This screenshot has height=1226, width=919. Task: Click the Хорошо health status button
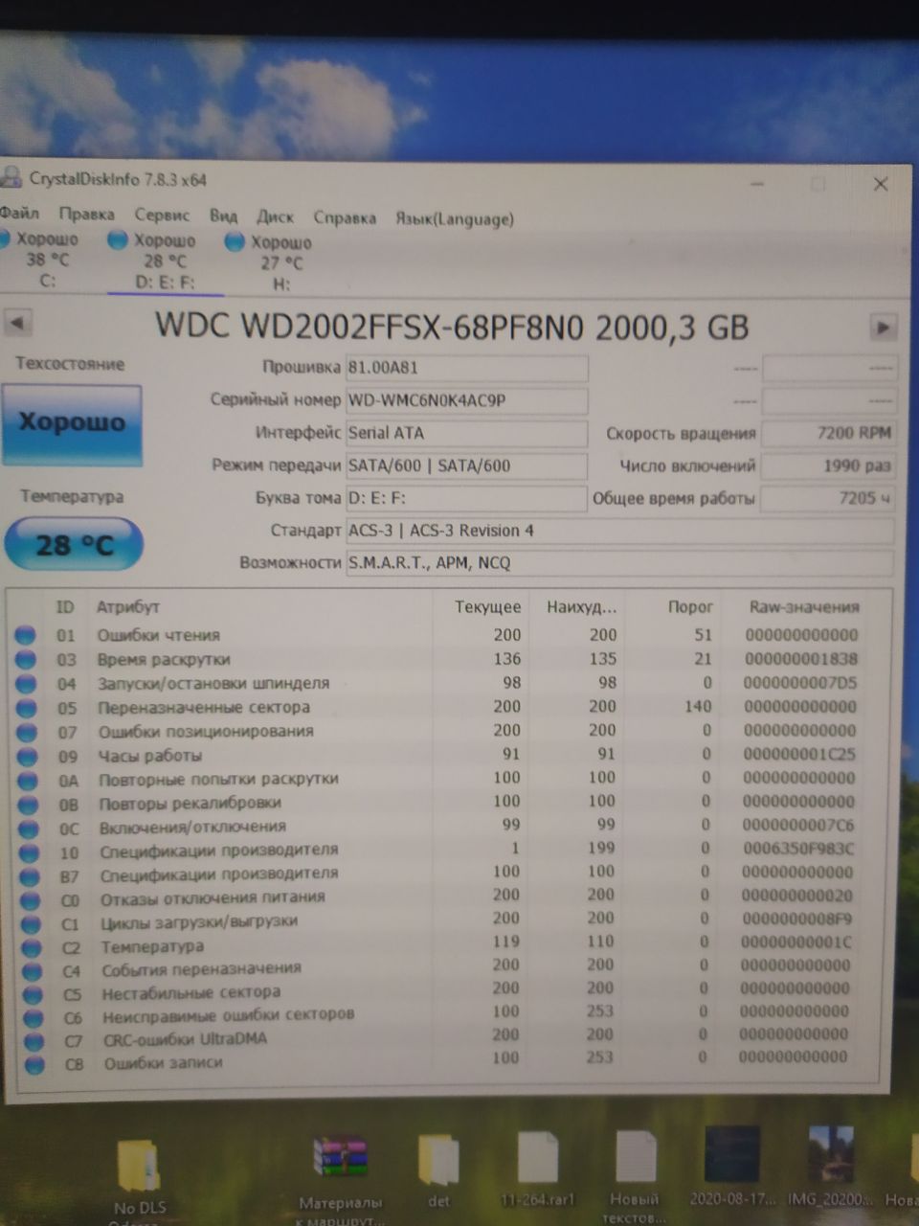click(72, 423)
